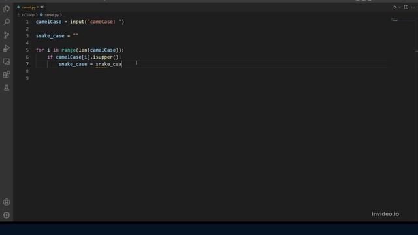Open the Manage gear settings

coord(7,215)
